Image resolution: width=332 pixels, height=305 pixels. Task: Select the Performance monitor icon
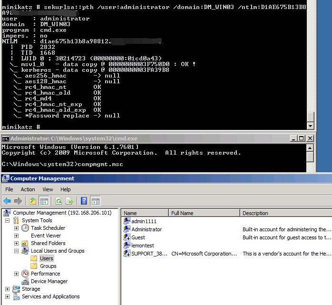pos(25,274)
